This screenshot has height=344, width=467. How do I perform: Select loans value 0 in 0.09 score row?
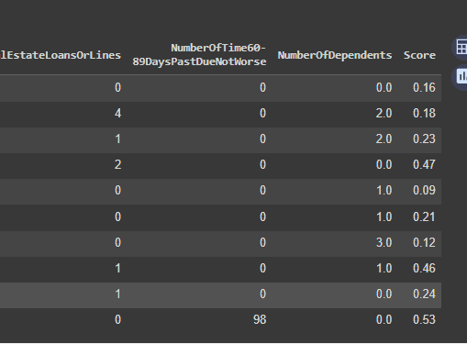click(x=117, y=191)
